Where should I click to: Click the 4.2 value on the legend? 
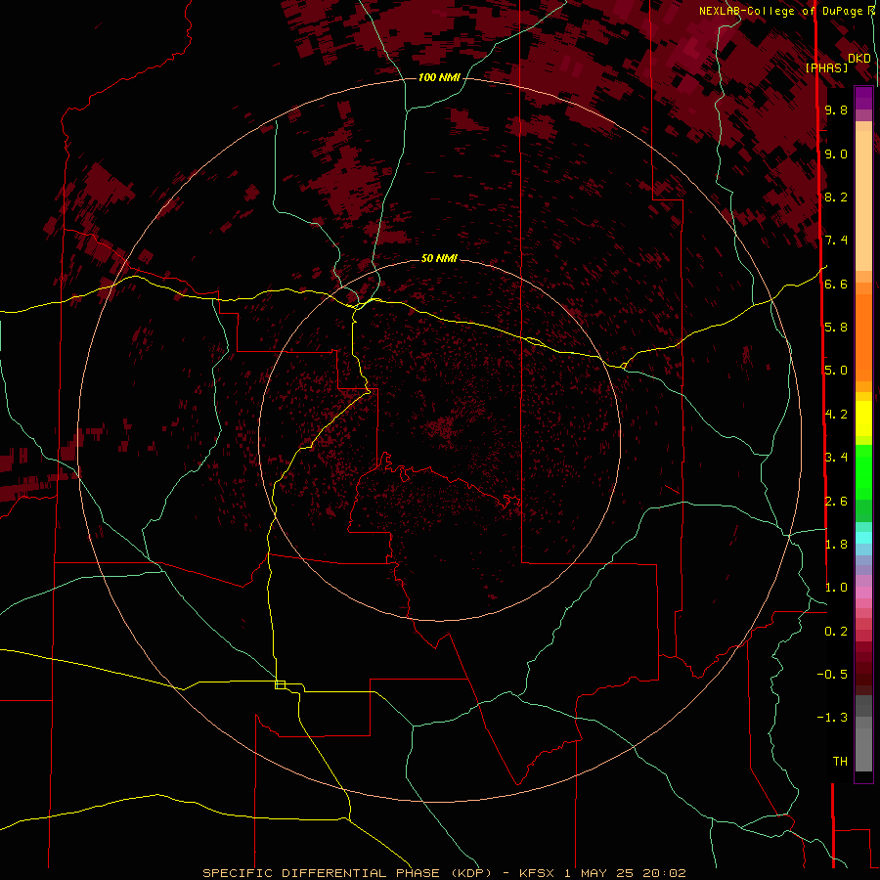coord(836,415)
